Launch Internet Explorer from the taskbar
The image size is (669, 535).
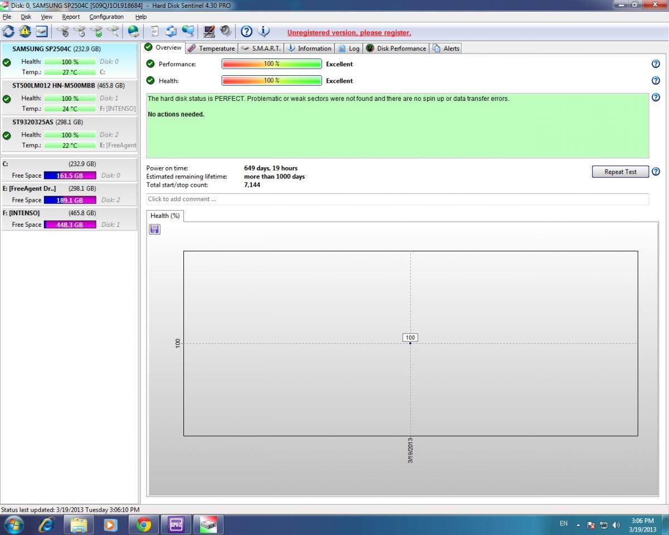(x=47, y=524)
